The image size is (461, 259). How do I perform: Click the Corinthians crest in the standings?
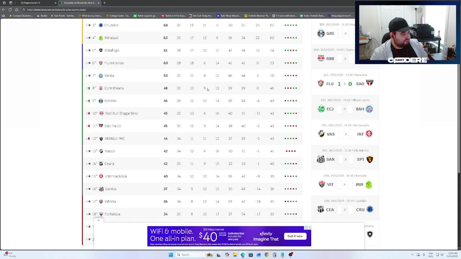[x=101, y=88]
